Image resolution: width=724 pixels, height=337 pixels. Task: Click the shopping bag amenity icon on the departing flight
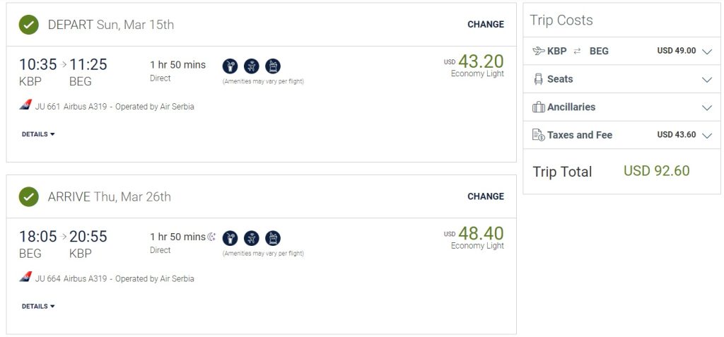[273, 66]
